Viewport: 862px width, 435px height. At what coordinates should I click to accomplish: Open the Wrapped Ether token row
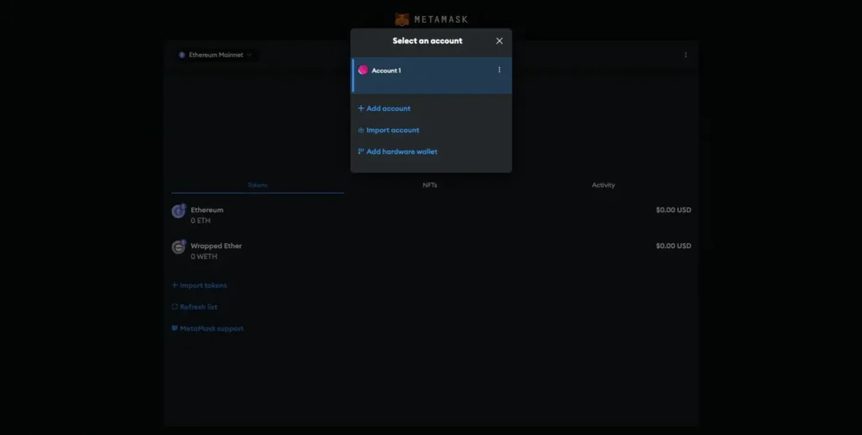[432, 251]
